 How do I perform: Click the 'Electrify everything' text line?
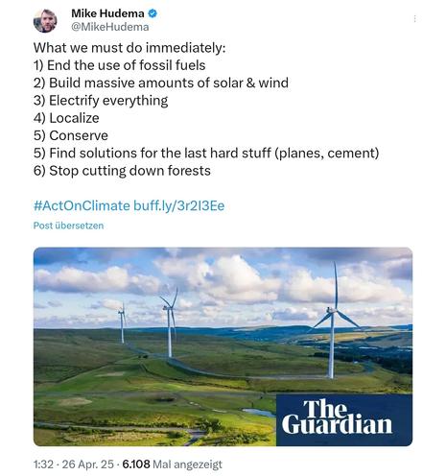101,101
